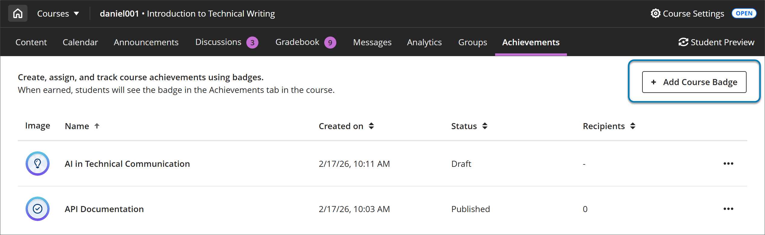
Task: Open more options for AI in Technical Communication
Action: 728,164
